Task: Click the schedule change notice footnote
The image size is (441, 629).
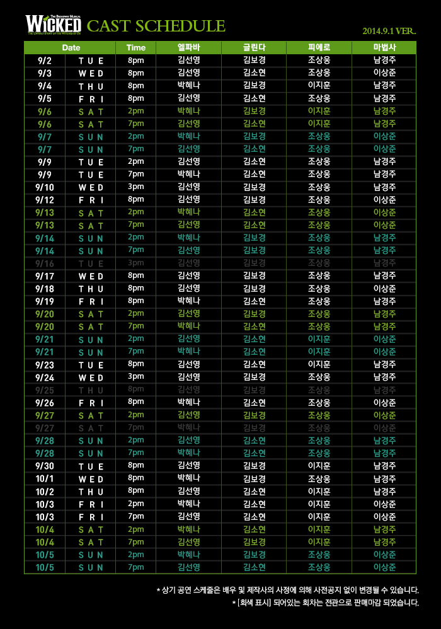Action: tap(287, 591)
